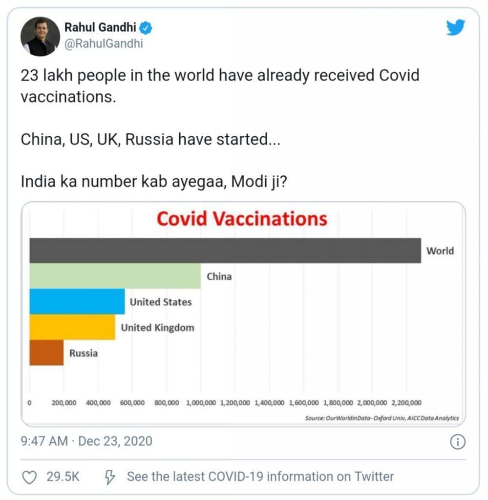Image resolution: width=488 pixels, height=500 pixels.
Task: Click the blue United States bar
Action: pyautogui.click(x=77, y=302)
